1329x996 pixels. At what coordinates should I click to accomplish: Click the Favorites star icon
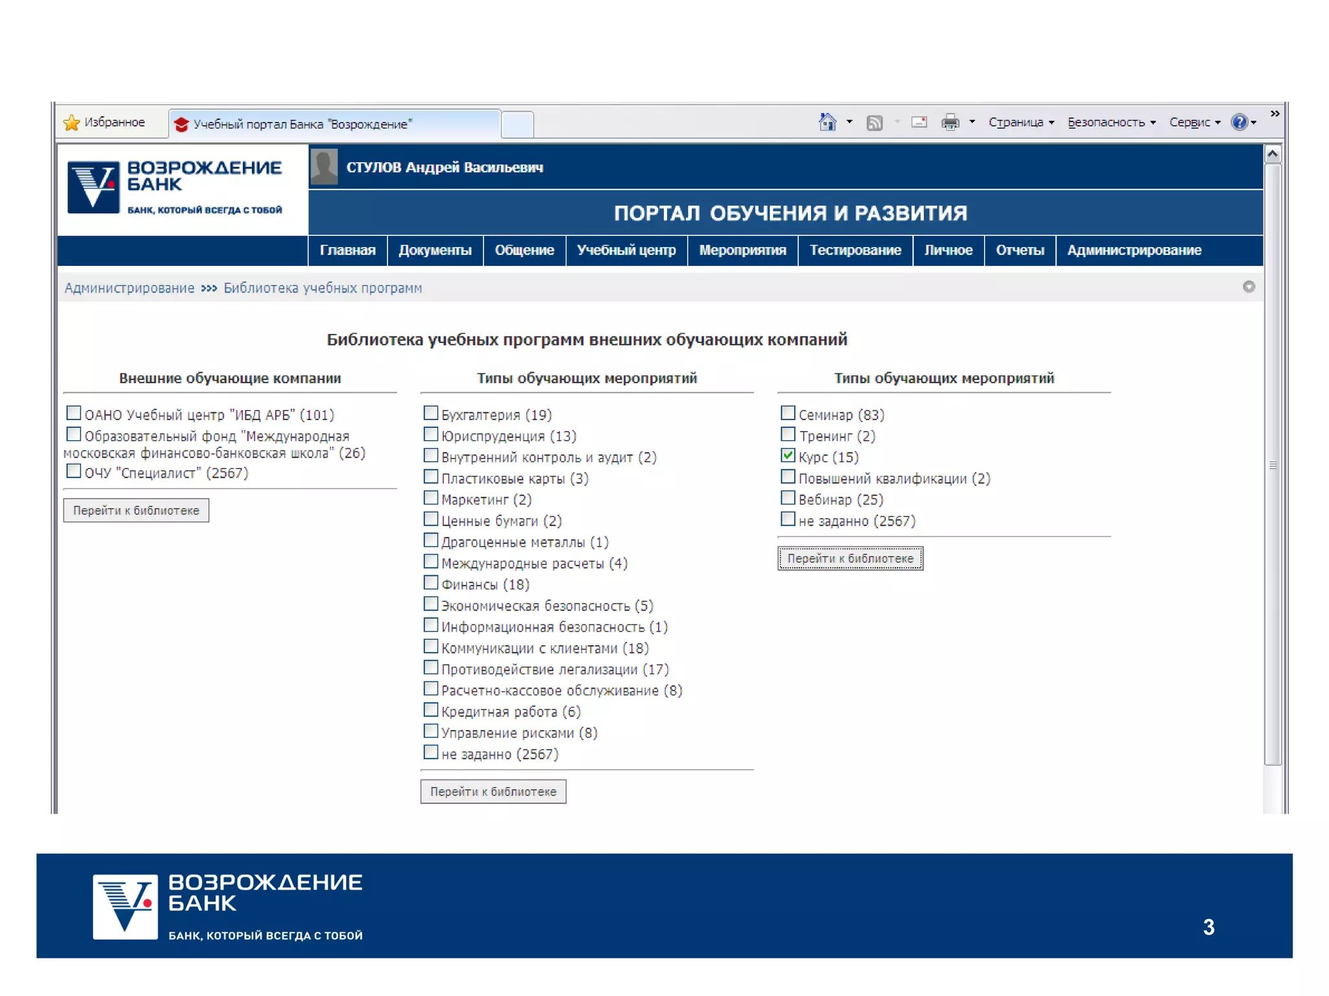coord(71,123)
